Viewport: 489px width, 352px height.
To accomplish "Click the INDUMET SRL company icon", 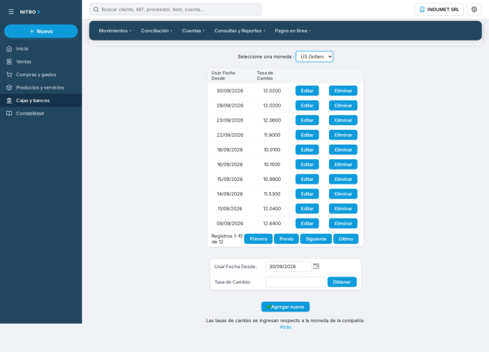I will (422, 9).
